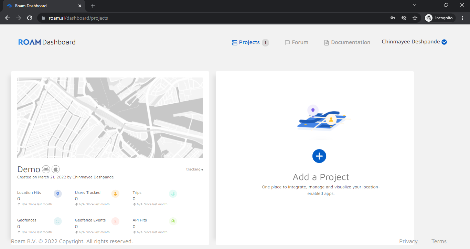This screenshot has width=470, height=249.
Task: Open the Chrome three-dot menu
Action: pyautogui.click(x=462, y=18)
